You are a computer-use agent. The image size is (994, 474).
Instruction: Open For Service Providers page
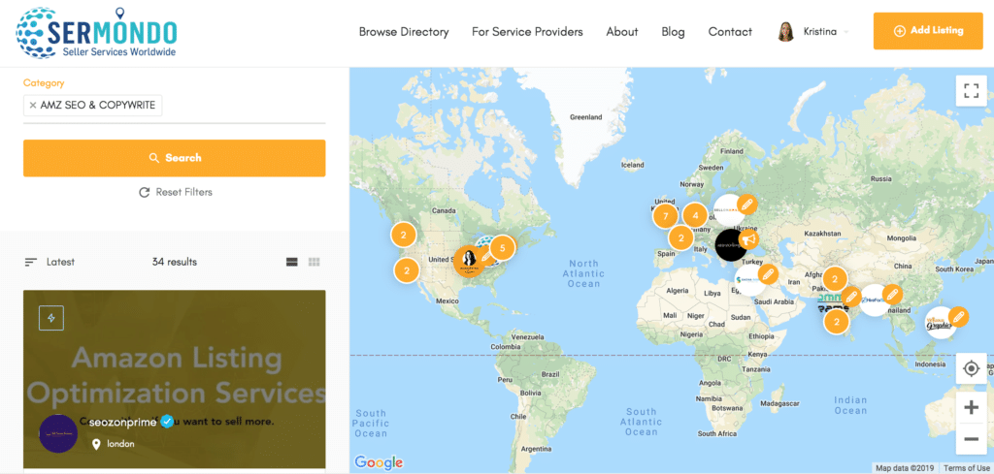(x=527, y=32)
